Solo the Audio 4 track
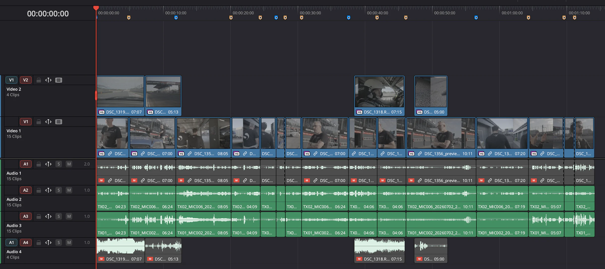The image size is (605, 269). (59, 243)
